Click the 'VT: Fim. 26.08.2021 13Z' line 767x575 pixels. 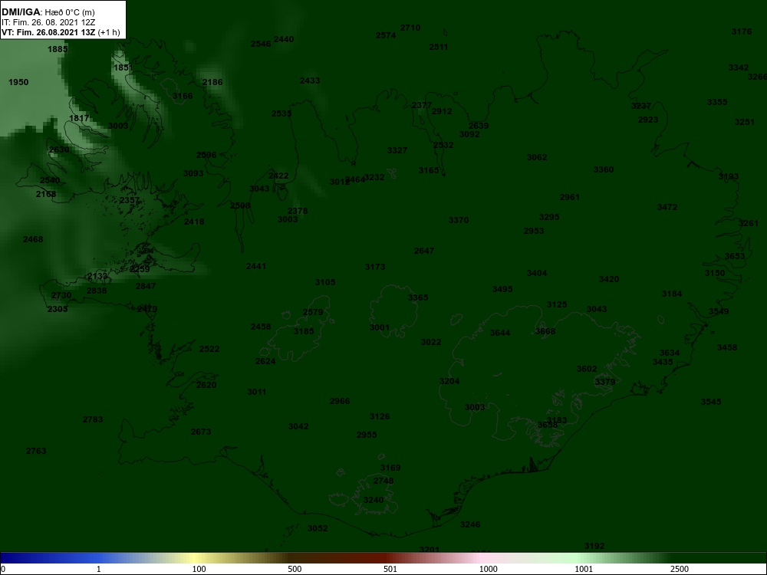tap(48, 33)
